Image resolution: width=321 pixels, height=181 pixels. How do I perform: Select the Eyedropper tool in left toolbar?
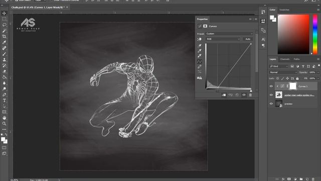pos(4,42)
